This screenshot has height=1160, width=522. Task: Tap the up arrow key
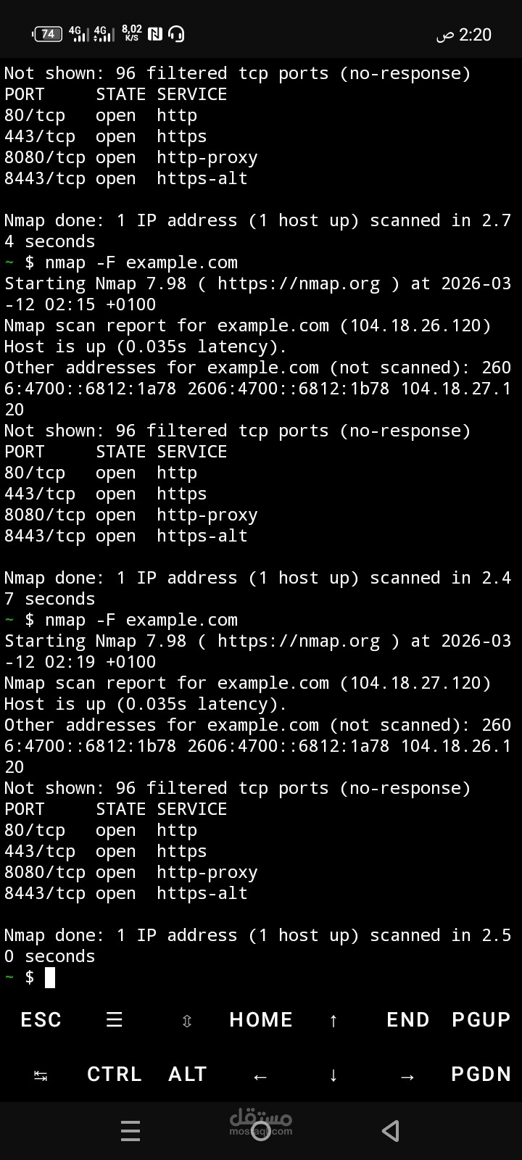[333, 1021]
